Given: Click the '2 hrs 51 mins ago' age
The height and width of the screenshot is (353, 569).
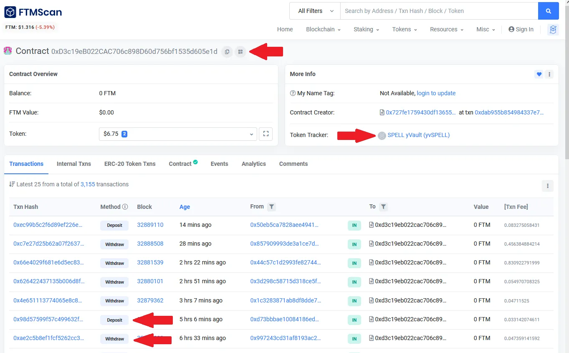Looking at the screenshot, I should [x=202, y=281].
